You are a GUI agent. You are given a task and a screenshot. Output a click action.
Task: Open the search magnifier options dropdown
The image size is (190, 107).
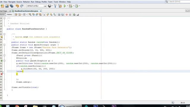[167, 1]
